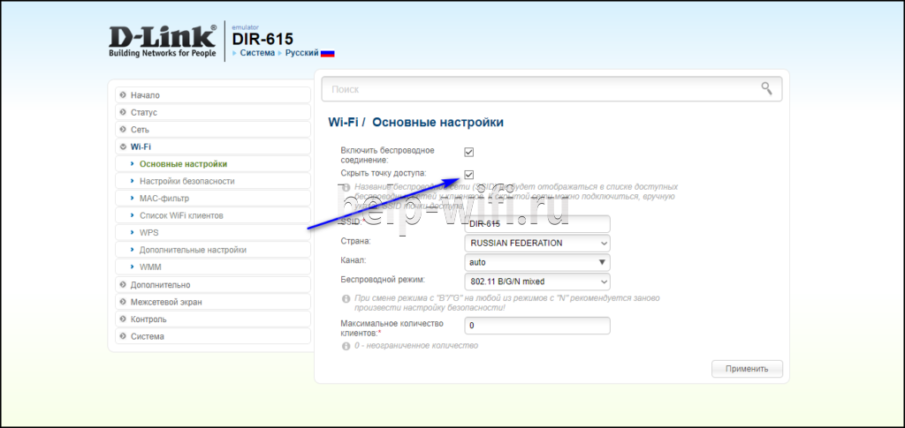Expand the Межсетевой экран section icon
This screenshot has width=905, height=428.
[122, 302]
